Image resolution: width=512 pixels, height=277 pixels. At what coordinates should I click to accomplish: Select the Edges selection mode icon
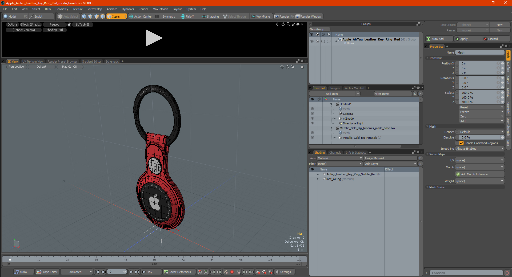point(90,17)
